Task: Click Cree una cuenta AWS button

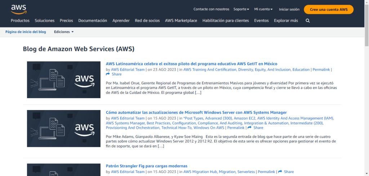Action: pos(329,9)
